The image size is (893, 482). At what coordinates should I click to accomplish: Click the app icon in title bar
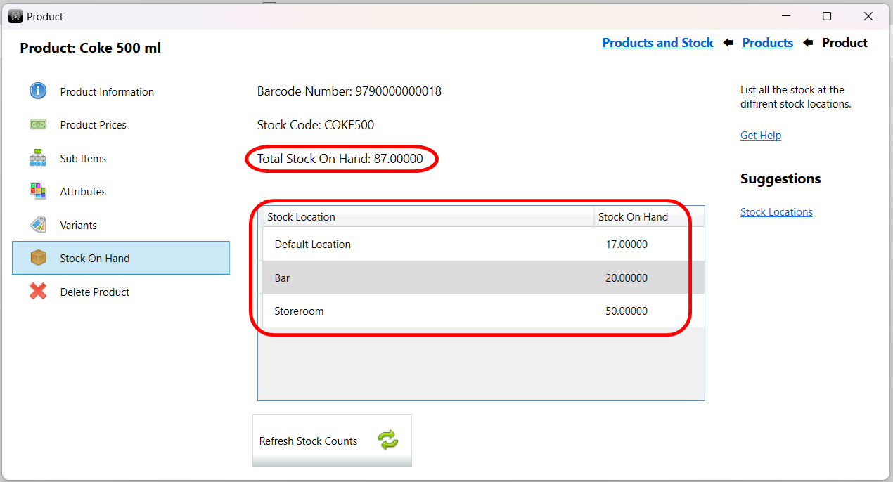point(15,15)
